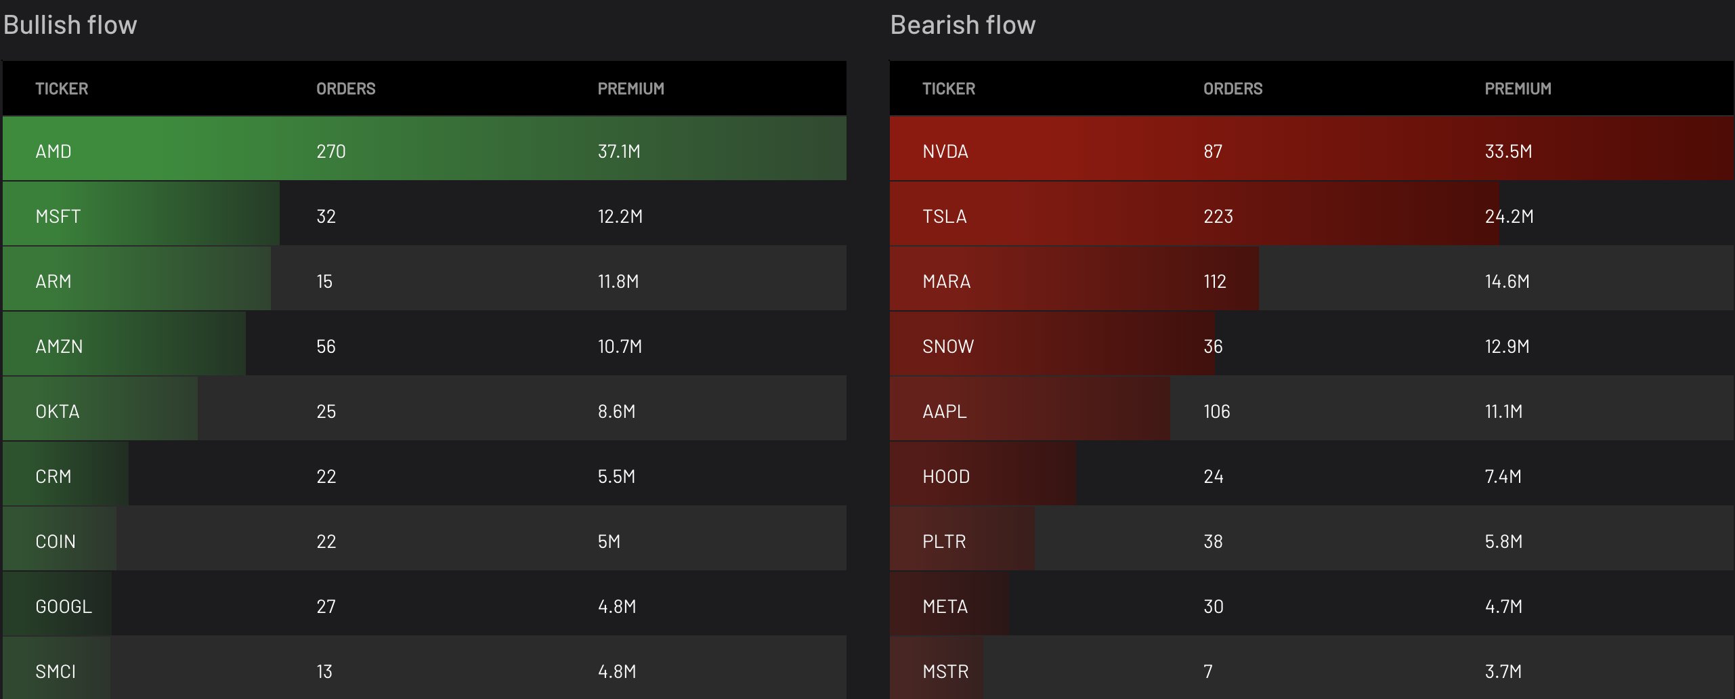Click AMD's 37.1M premium value

(619, 151)
